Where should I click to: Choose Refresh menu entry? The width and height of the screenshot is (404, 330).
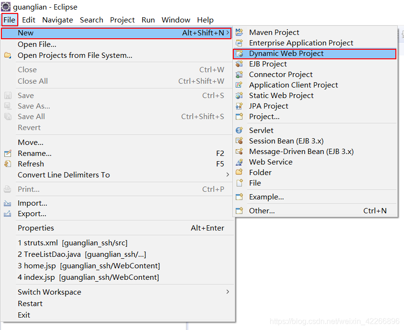click(118, 164)
